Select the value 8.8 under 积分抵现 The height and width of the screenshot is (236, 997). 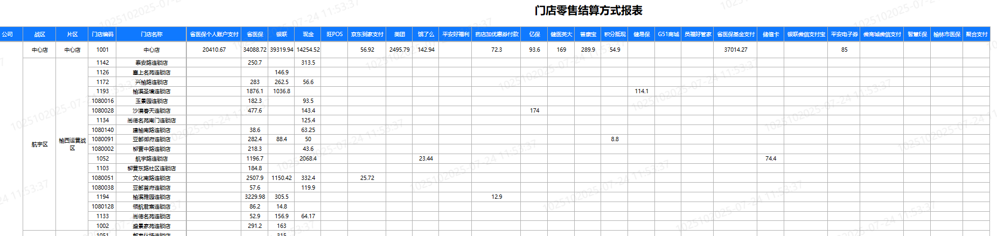[x=615, y=139]
